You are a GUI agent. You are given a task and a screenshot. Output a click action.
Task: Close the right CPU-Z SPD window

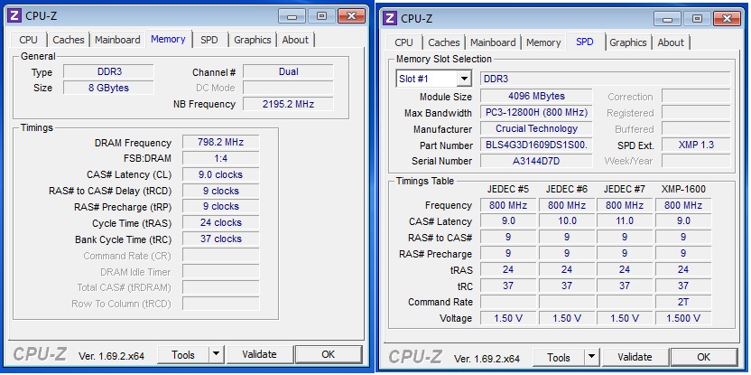(727, 19)
